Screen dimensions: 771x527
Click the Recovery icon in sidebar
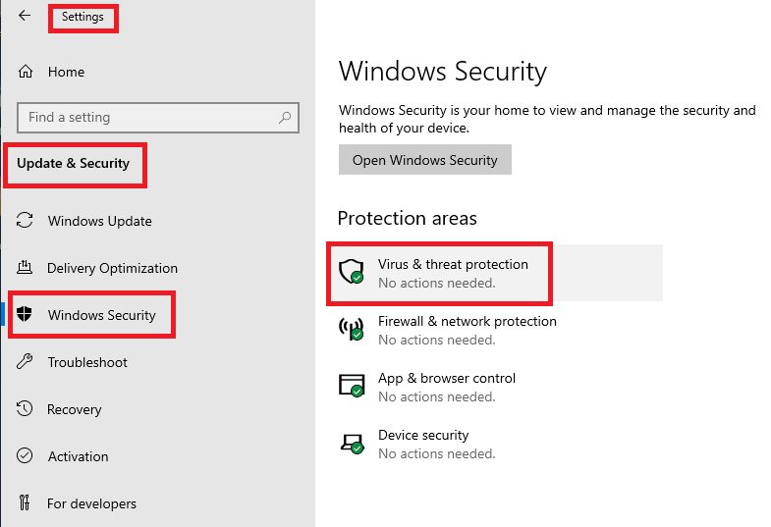click(27, 409)
